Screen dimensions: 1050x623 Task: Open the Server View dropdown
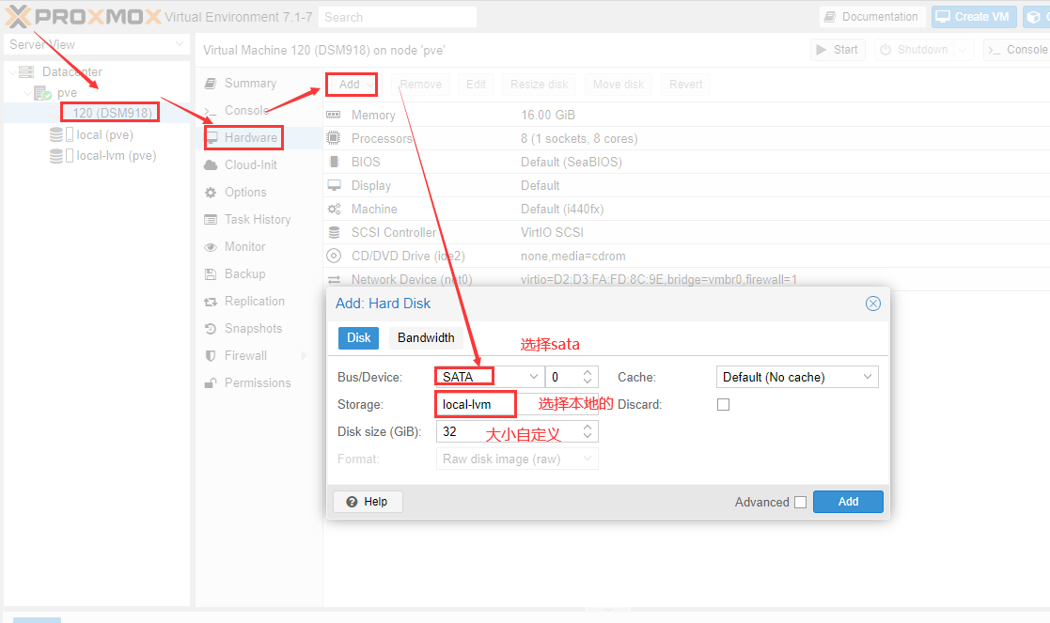[x=180, y=44]
